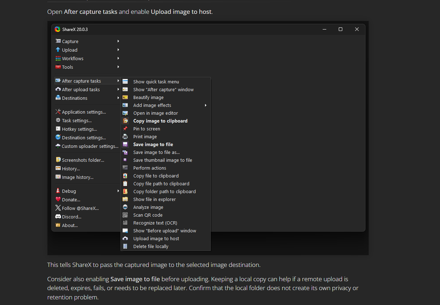Viewport: 440px width, 305px height.
Task: Click the Delete file locally icon
Action: tap(125, 246)
